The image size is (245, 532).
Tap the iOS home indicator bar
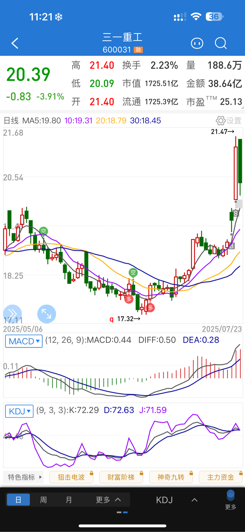pos(122,526)
